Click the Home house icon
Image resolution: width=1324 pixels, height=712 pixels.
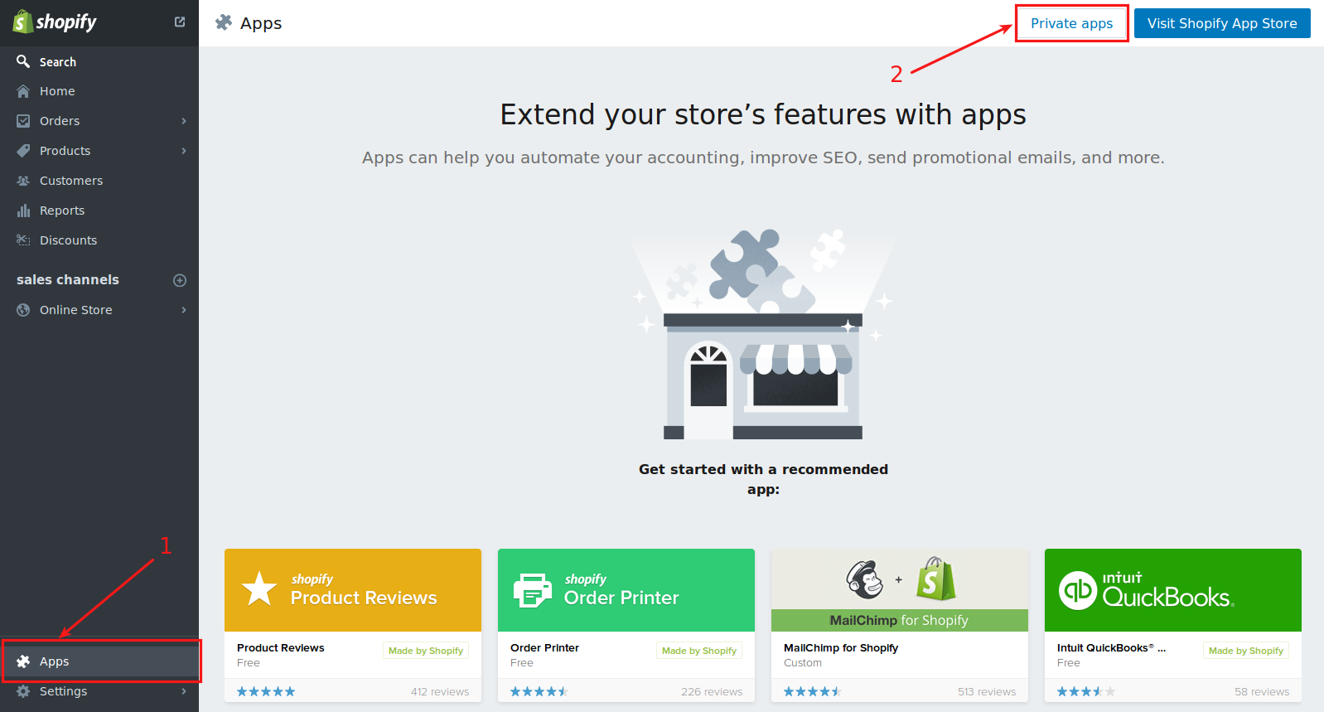point(23,91)
